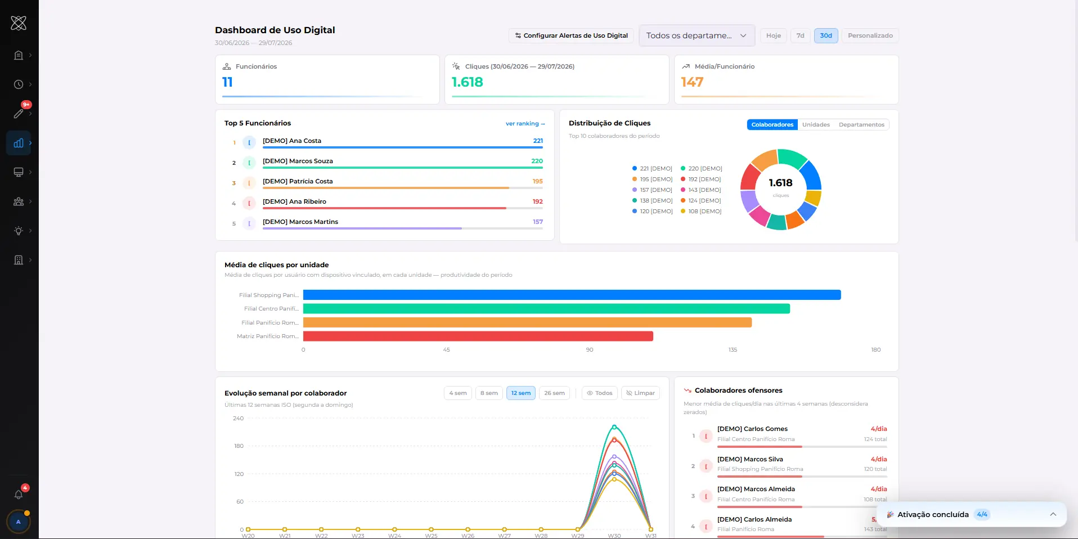Open the lightbulb insights sidebar icon
This screenshot has height=539, width=1078.
[x=19, y=231]
